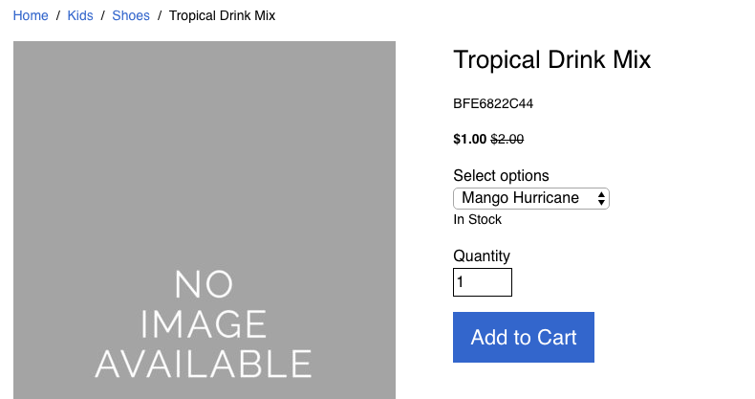Viewport: 755px width, 399px height.
Task: Open the Mango Hurricane options dropdown
Action: point(531,198)
